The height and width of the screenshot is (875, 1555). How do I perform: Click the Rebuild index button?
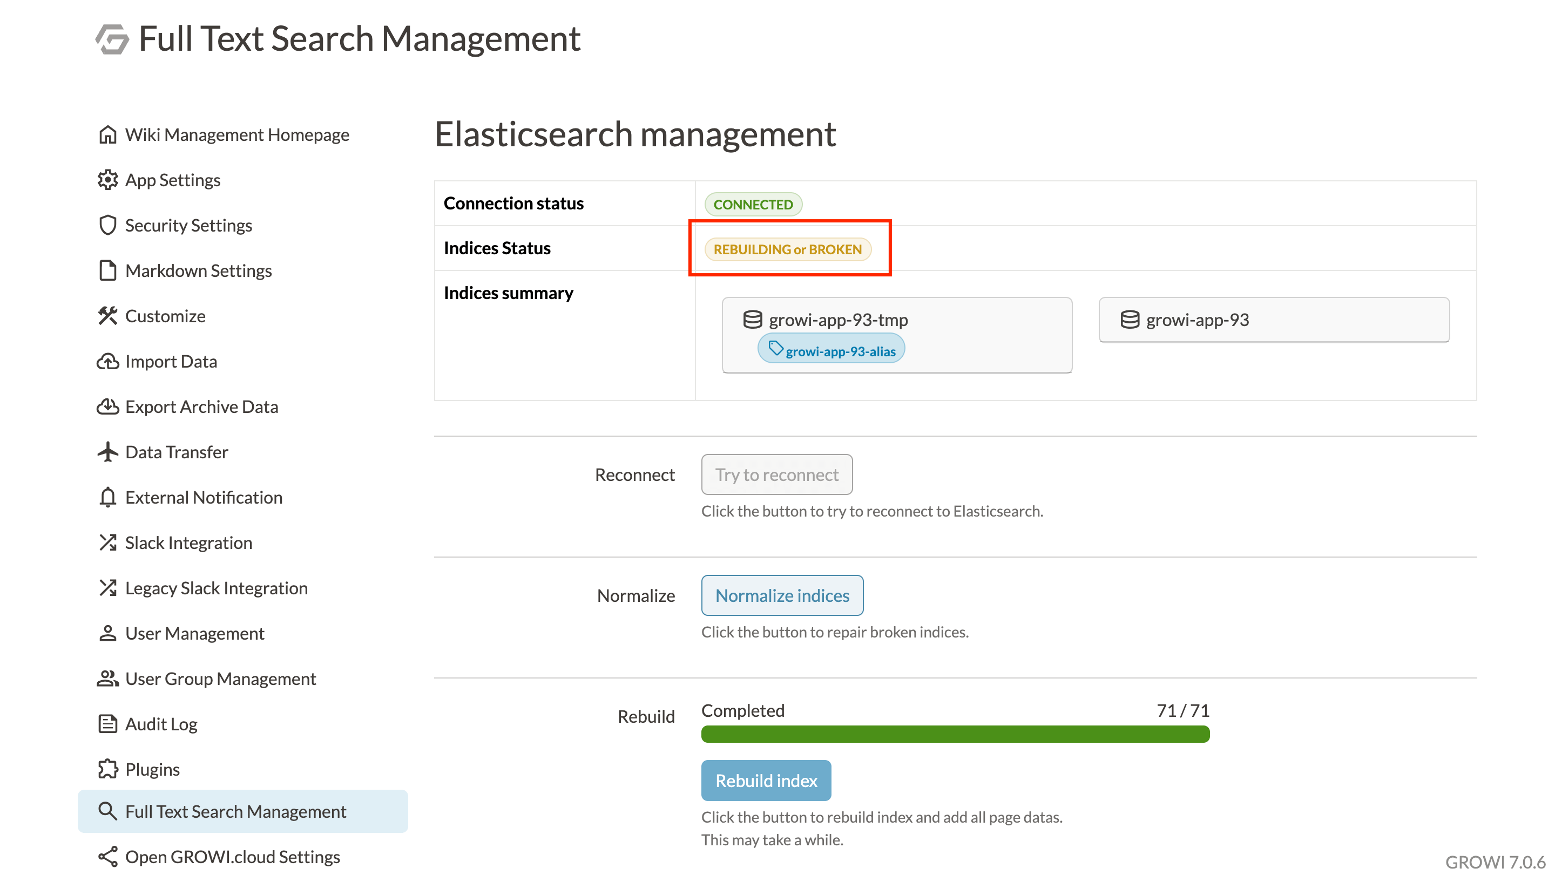766,780
